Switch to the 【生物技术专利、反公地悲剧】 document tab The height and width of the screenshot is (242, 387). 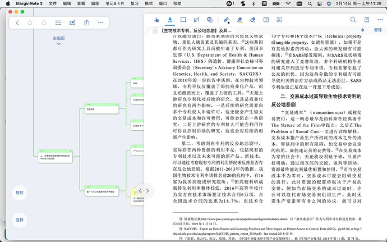click(x=196, y=31)
